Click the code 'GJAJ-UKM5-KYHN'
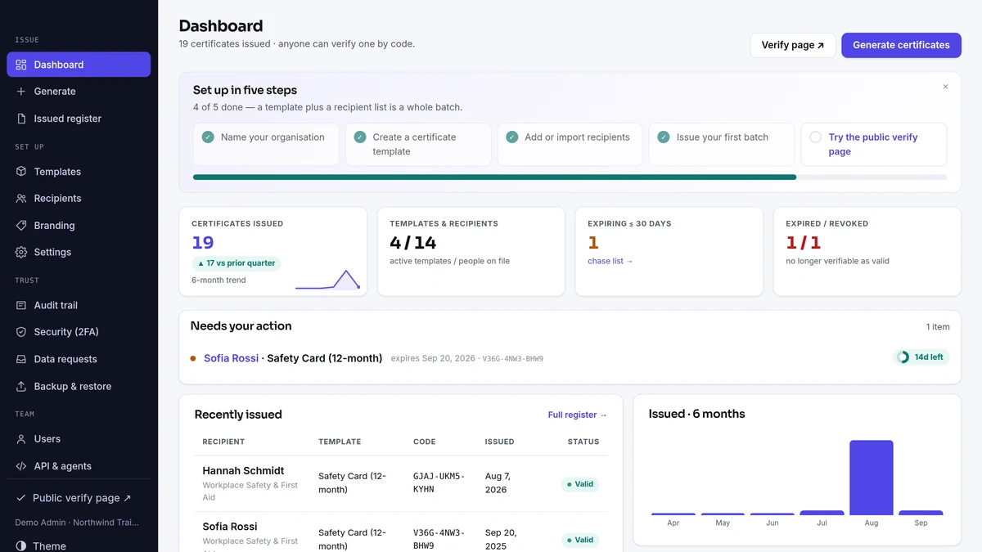 [x=439, y=482]
